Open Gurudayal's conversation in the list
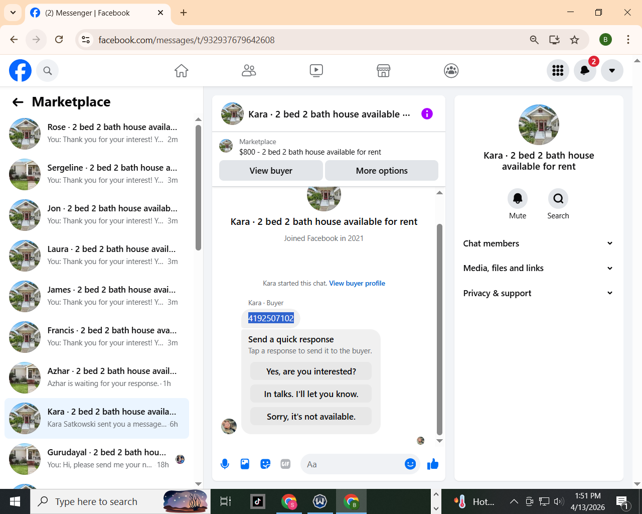This screenshot has height=514, width=642. (x=96, y=459)
